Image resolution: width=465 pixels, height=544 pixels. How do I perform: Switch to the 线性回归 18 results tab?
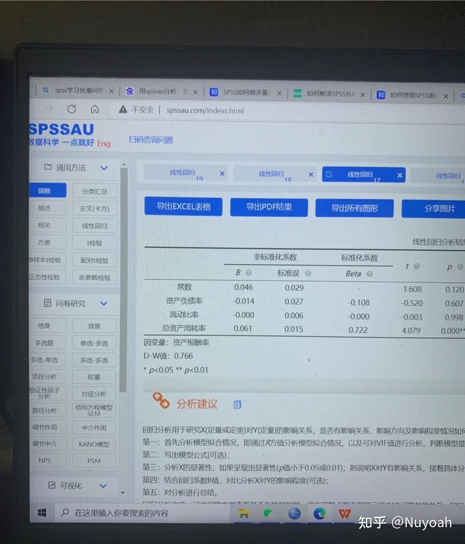pyautogui.click(x=275, y=174)
